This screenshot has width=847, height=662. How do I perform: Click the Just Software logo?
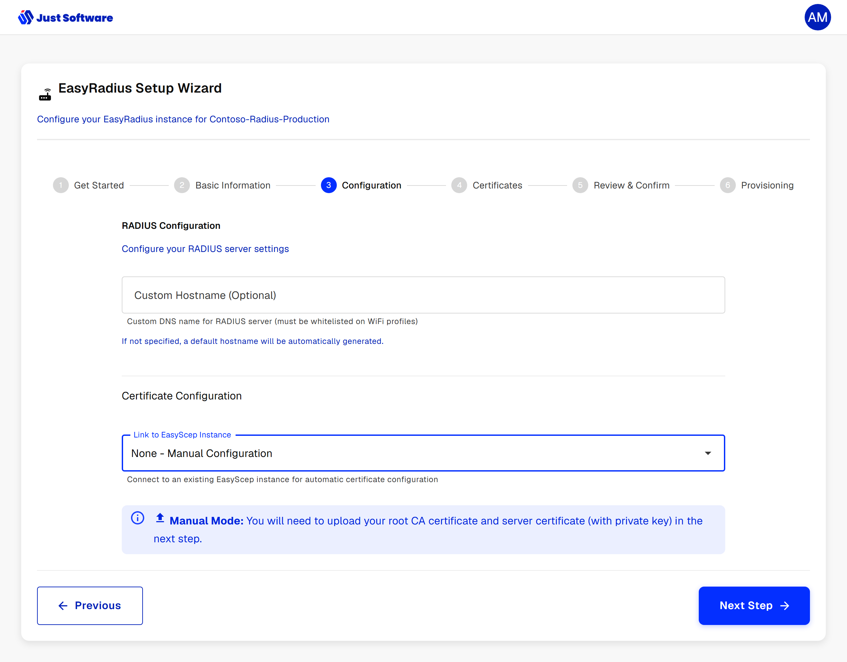click(66, 18)
